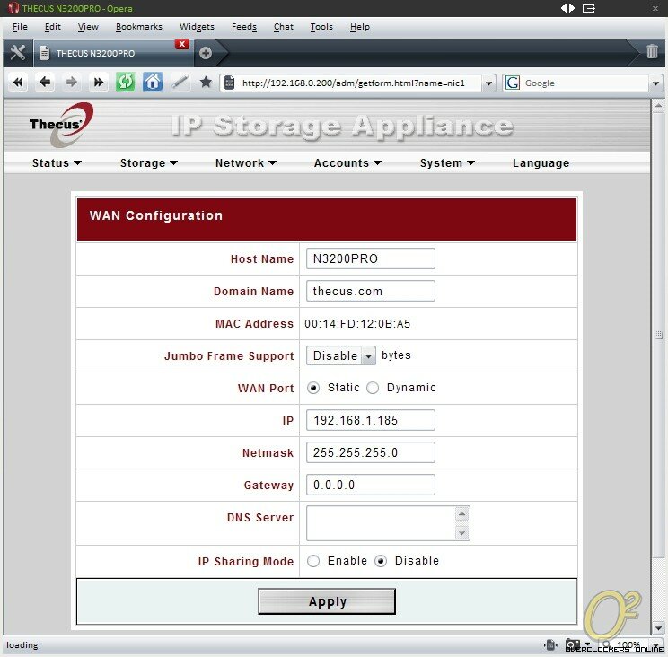Select Static WAN Port option
The height and width of the screenshot is (657, 668).
[313, 388]
